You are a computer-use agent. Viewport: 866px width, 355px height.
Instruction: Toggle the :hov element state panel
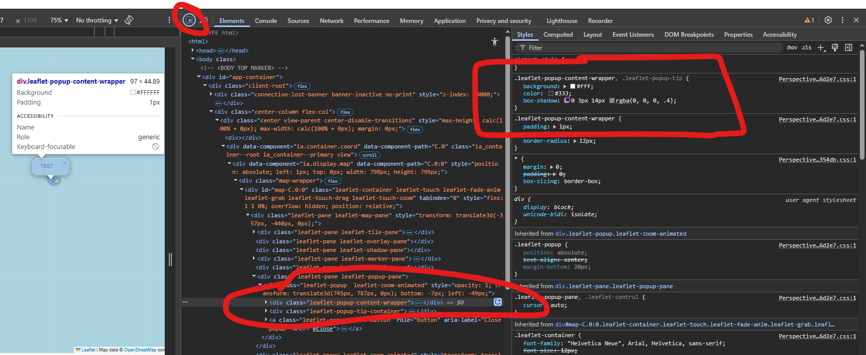click(x=792, y=47)
